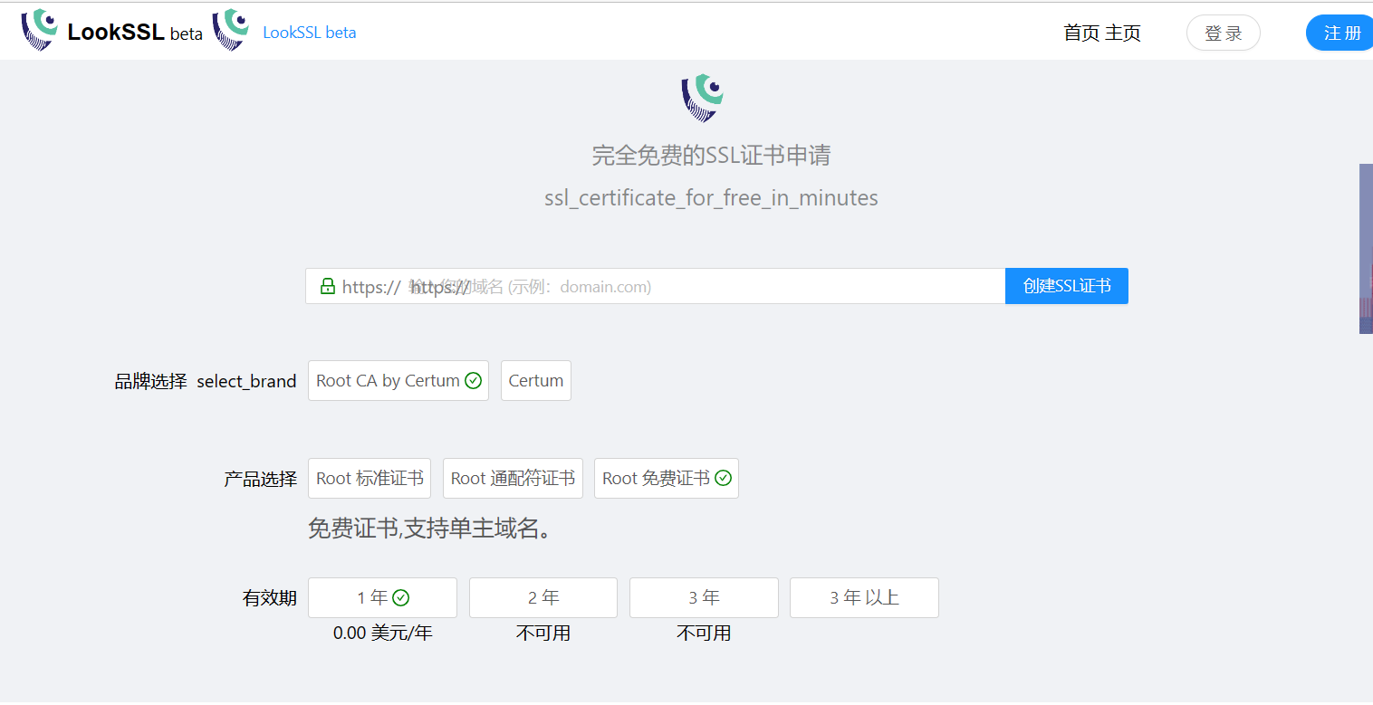The height and width of the screenshot is (705, 1373).
Task: Click the 品牌选择 select_brand label
Action: tap(206, 381)
